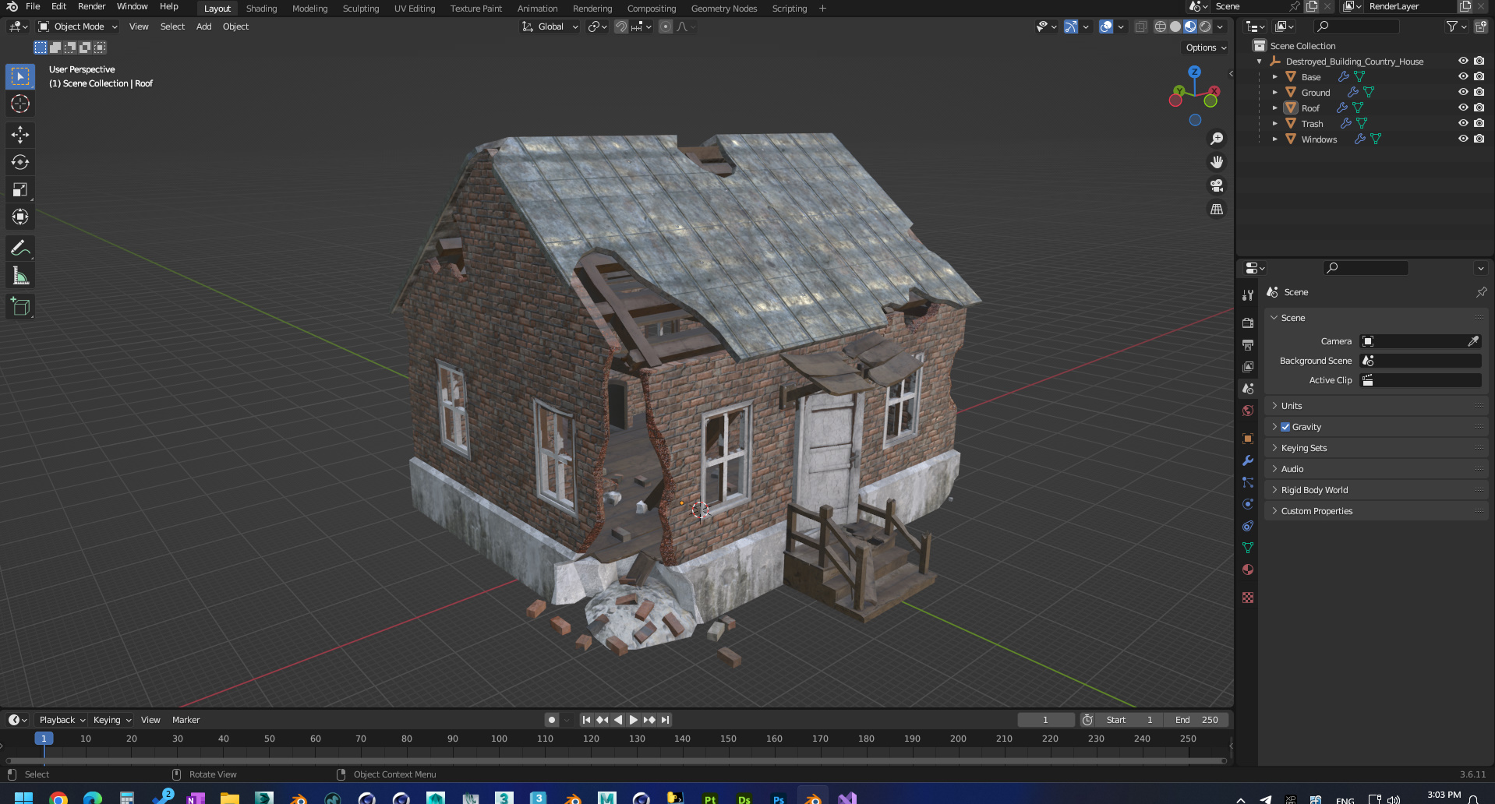Open the Texture properties tab
The image size is (1495, 804).
pyautogui.click(x=1248, y=598)
